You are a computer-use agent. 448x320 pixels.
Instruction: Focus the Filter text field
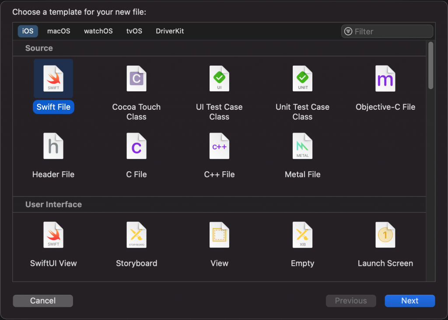pyautogui.click(x=387, y=31)
